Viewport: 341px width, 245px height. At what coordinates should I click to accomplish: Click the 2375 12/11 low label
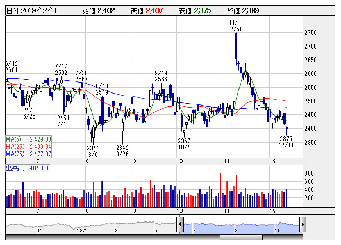pos(286,142)
